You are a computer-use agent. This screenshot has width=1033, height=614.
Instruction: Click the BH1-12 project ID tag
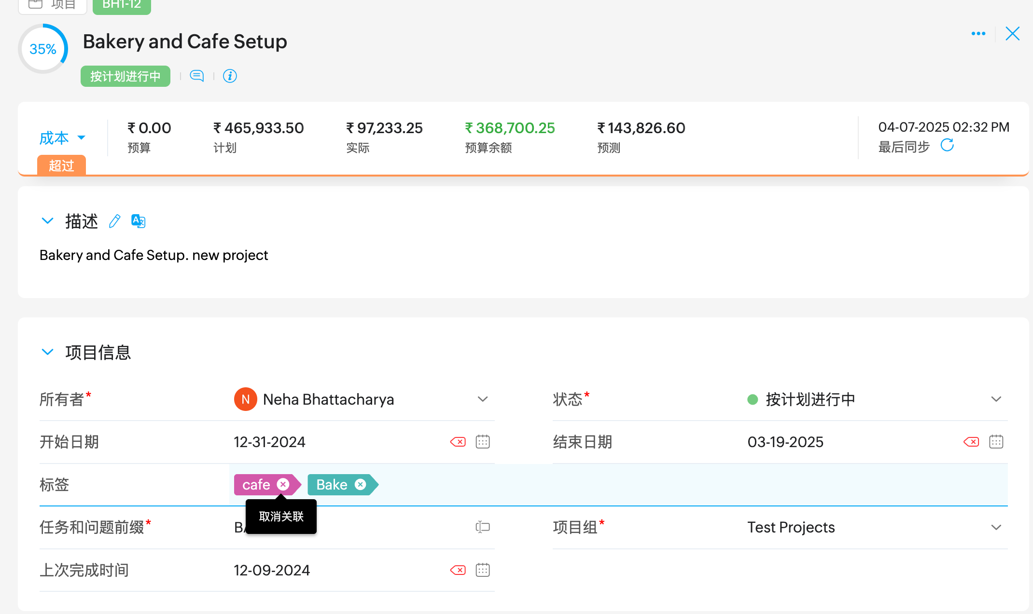122,5
